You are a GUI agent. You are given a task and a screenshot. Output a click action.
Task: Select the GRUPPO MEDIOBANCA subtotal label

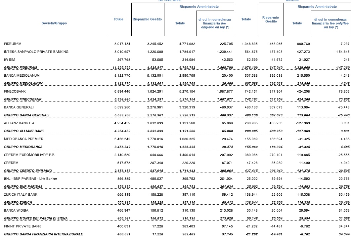(23, 147)
